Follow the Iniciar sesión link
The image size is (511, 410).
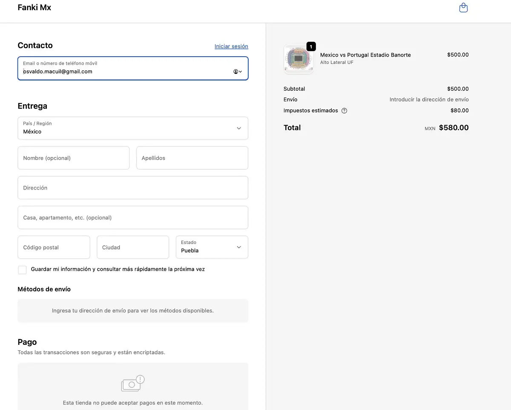tap(231, 46)
